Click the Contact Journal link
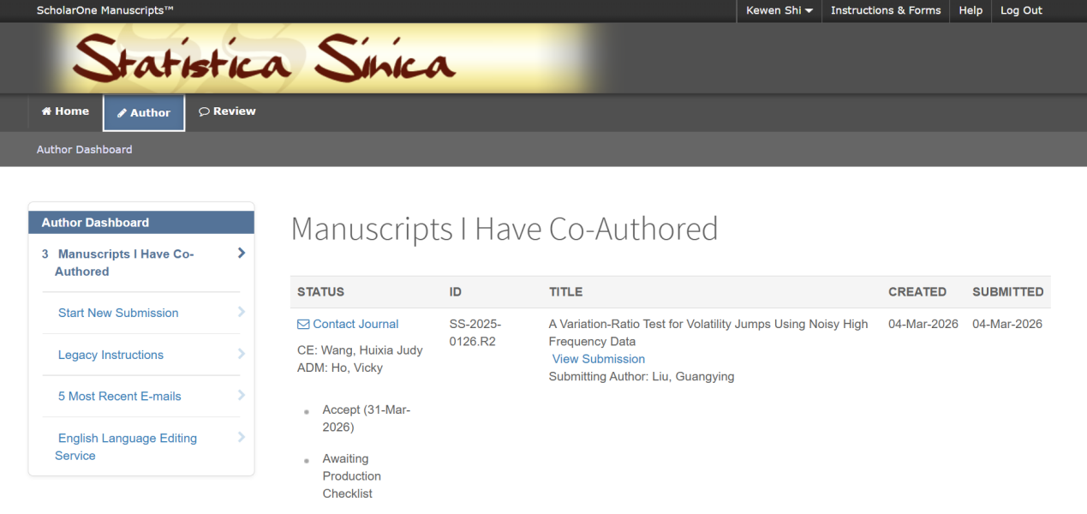 coord(355,324)
